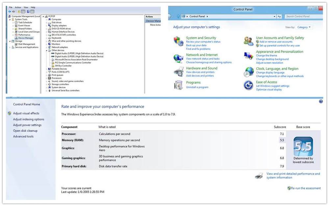Open the File menu in Computer Management
The width and height of the screenshot is (329, 206).
[x=11, y=7]
